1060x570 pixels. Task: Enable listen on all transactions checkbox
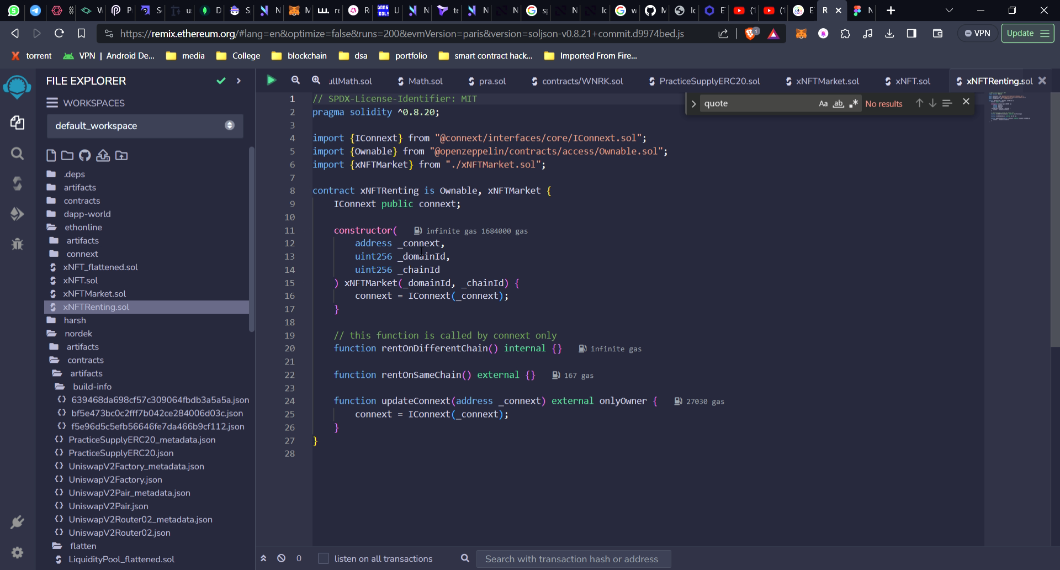[324, 558]
